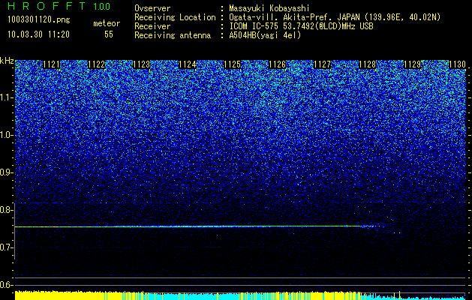
Task: Click the date stamp 10.03.30 11:20
Action: tap(38, 34)
